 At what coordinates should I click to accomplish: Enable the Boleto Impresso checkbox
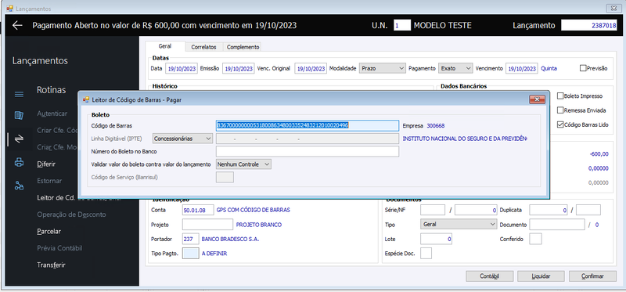(560, 96)
